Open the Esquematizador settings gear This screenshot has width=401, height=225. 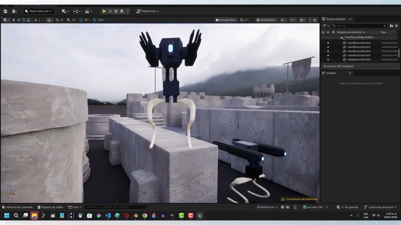tap(396, 26)
